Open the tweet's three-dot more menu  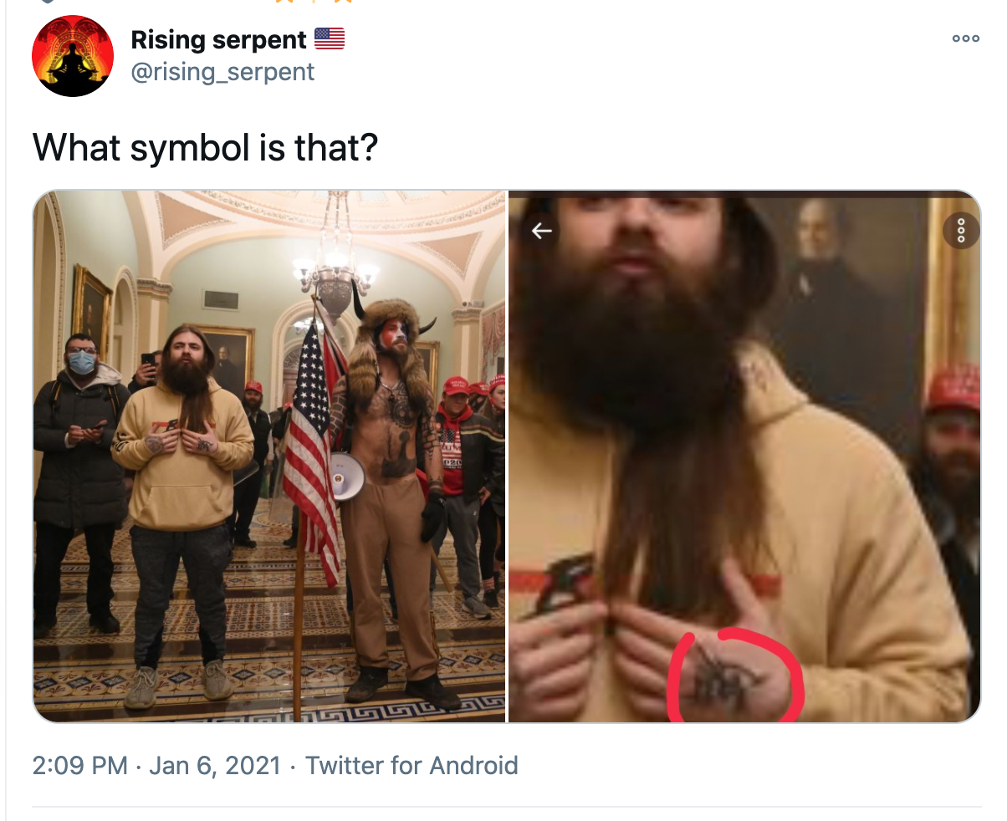tap(965, 38)
